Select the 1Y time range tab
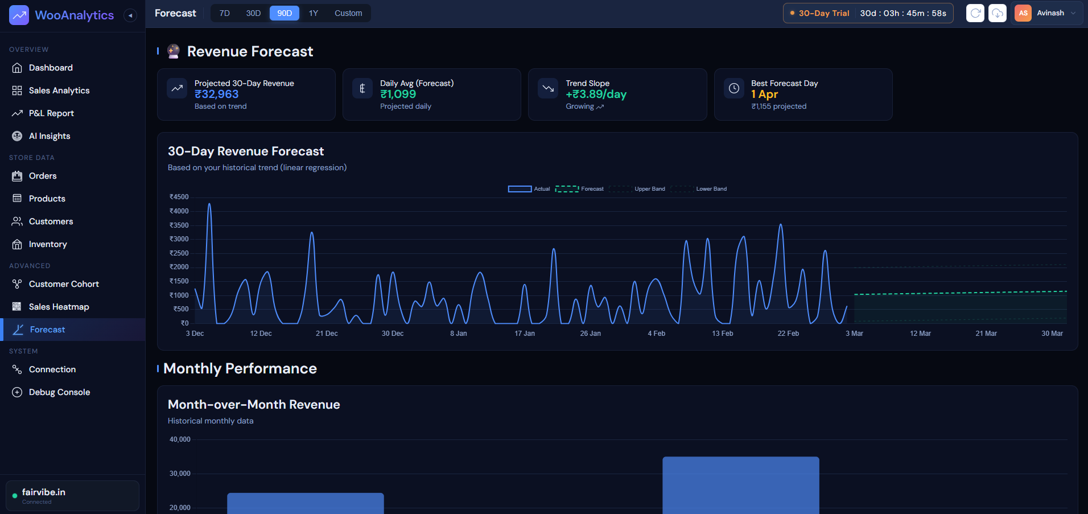This screenshot has width=1088, height=514. tap(313, 13)
